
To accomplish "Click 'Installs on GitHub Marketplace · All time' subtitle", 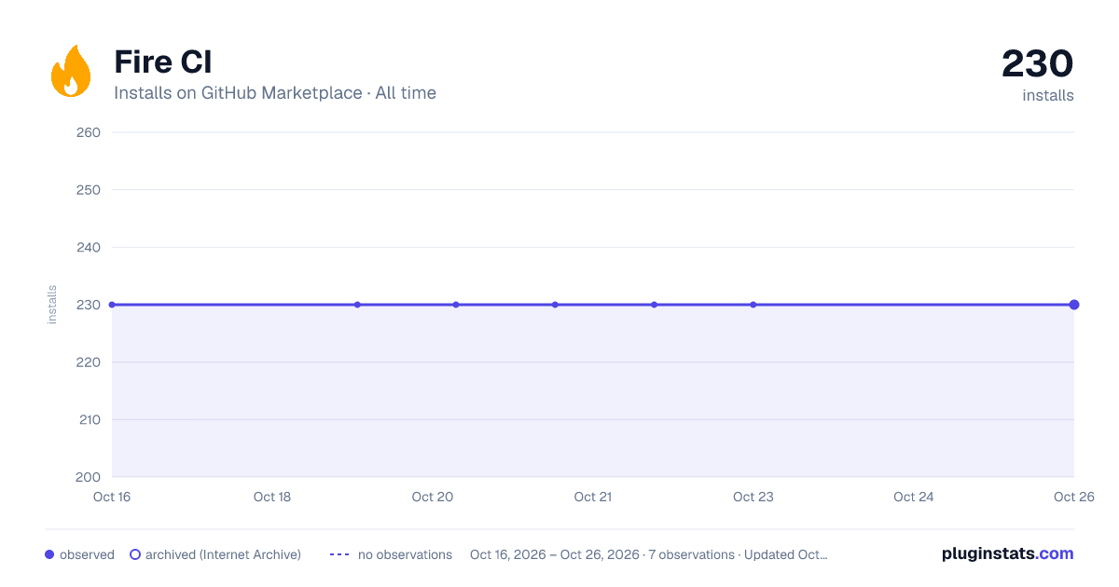I will pos(275,93).
